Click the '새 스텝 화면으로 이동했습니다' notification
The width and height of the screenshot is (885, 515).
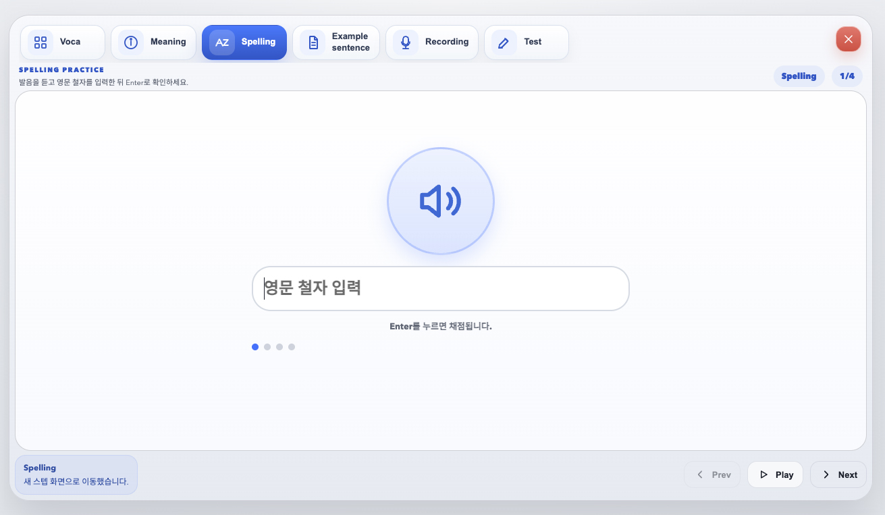[76, 482]
